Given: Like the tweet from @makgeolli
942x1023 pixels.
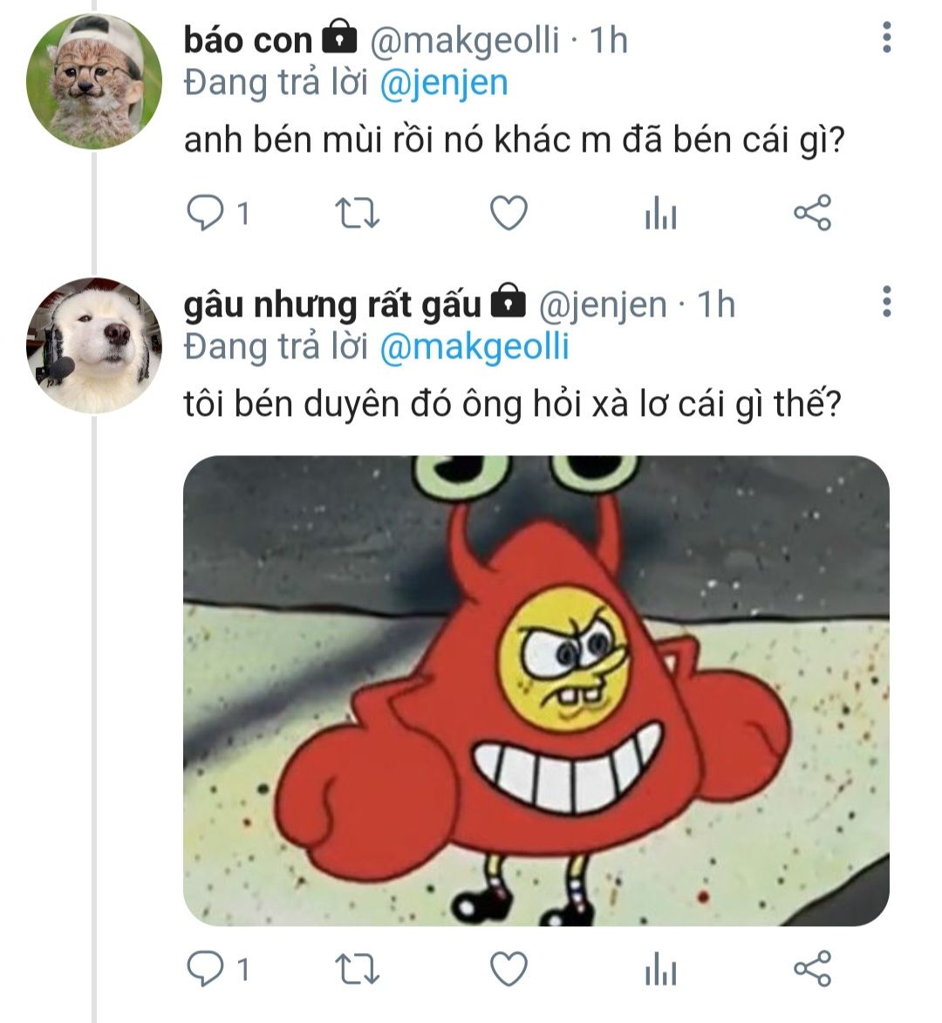Looking at the screenshot, I should 509,213.
